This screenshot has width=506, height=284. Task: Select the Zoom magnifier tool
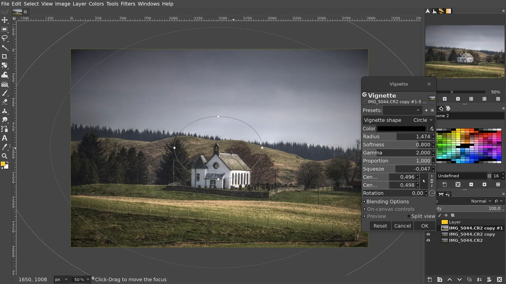(5, 156)
